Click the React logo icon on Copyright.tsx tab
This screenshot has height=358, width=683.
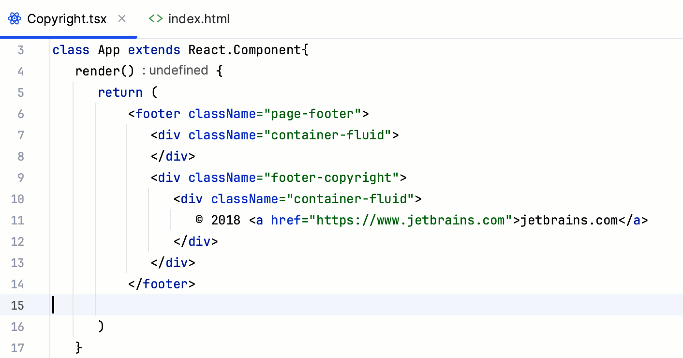pos(14,18)
